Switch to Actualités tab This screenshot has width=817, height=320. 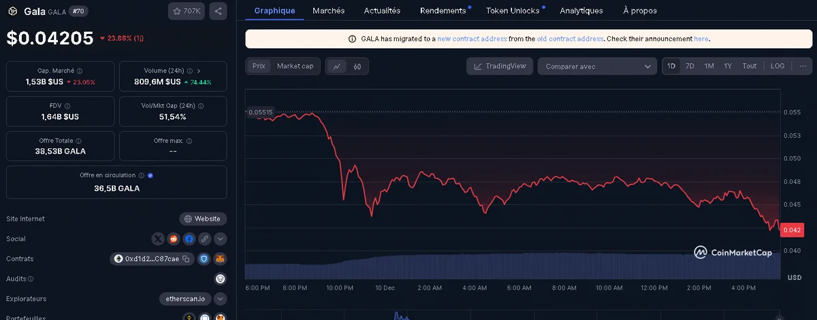tap(382, 11)
